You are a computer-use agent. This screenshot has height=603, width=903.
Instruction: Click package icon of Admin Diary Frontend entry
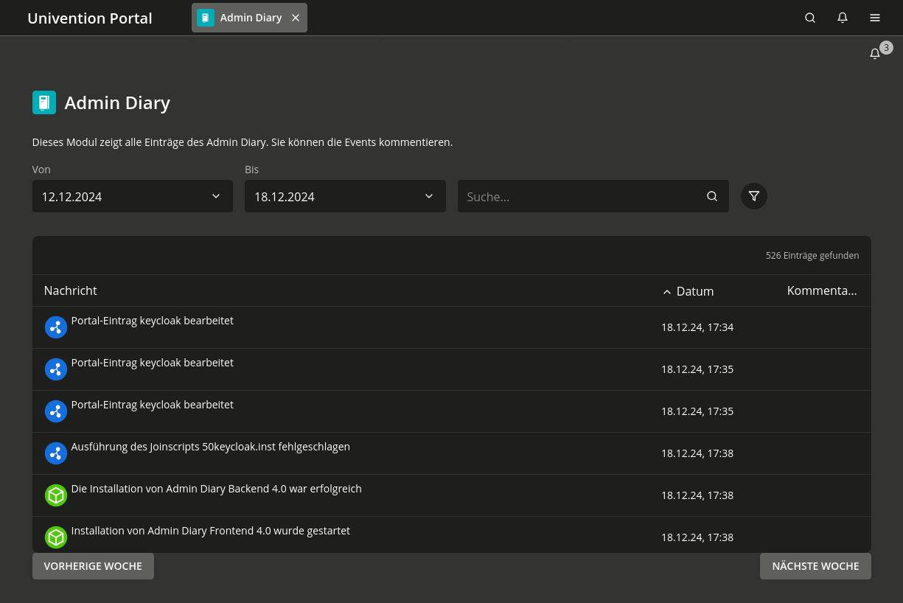[x=56, y=537]
